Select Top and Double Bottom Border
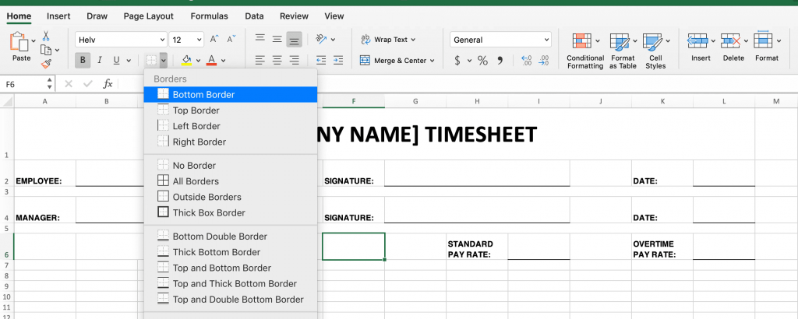 (x=231, y=300)
